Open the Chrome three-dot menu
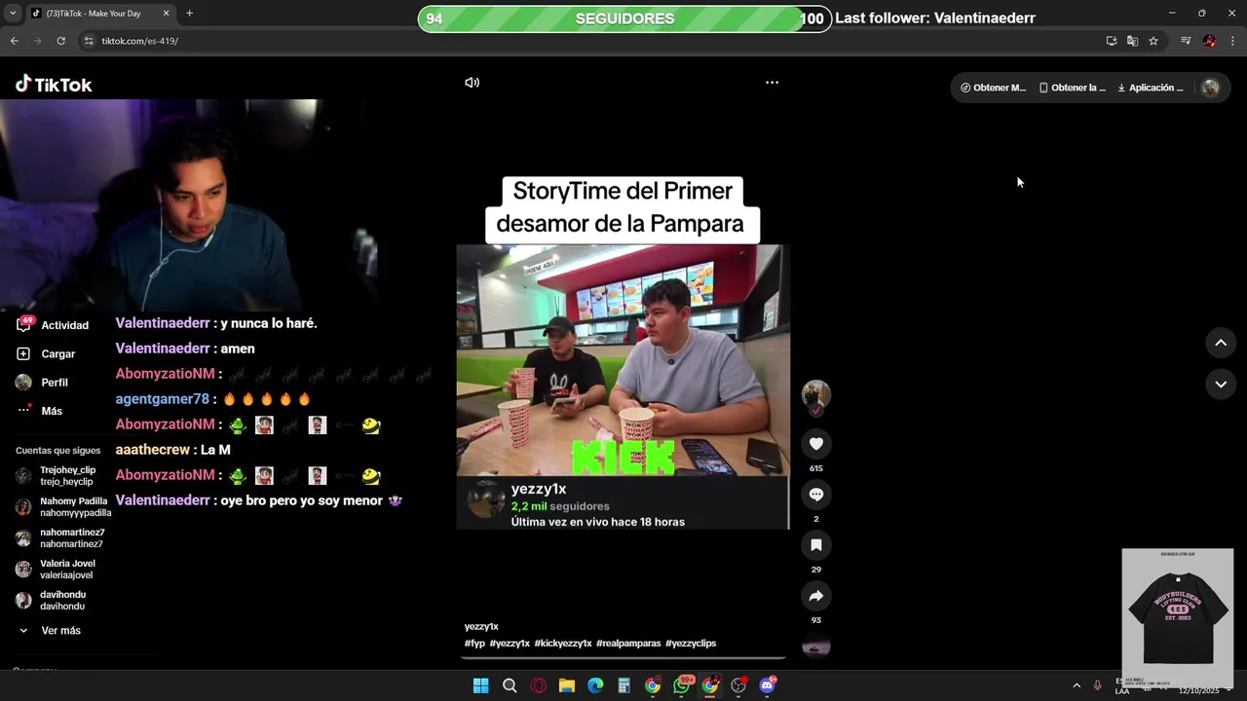The image size is (1247, 701). [1232, 41]
